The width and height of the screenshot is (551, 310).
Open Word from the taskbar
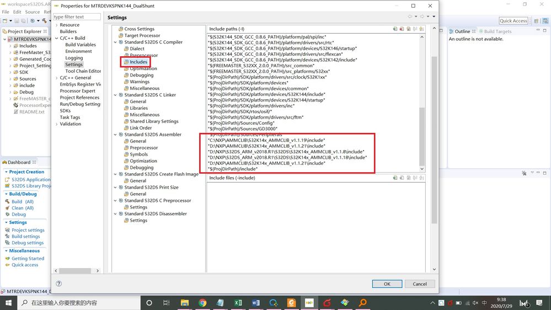256,303
